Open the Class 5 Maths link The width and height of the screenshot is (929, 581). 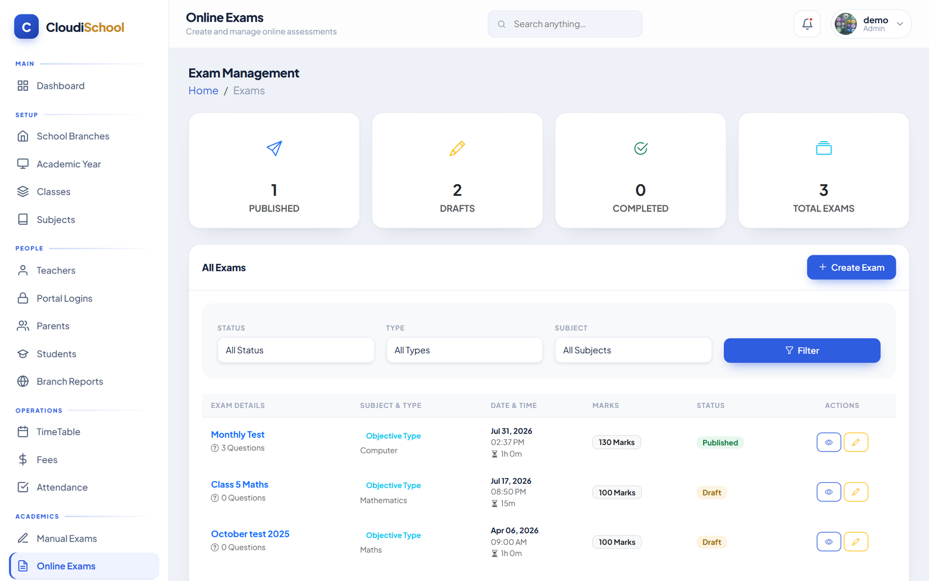[x=239, y=485]
